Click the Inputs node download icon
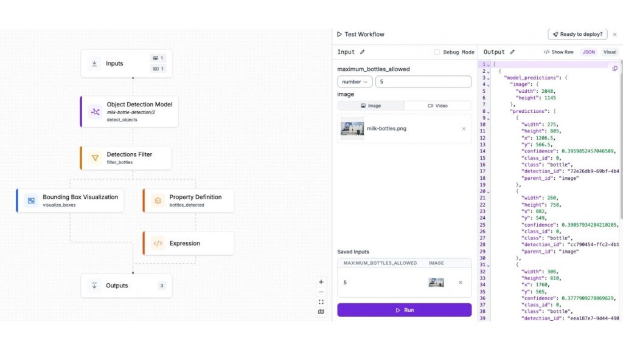623x350 pixels. coord(94,63)
